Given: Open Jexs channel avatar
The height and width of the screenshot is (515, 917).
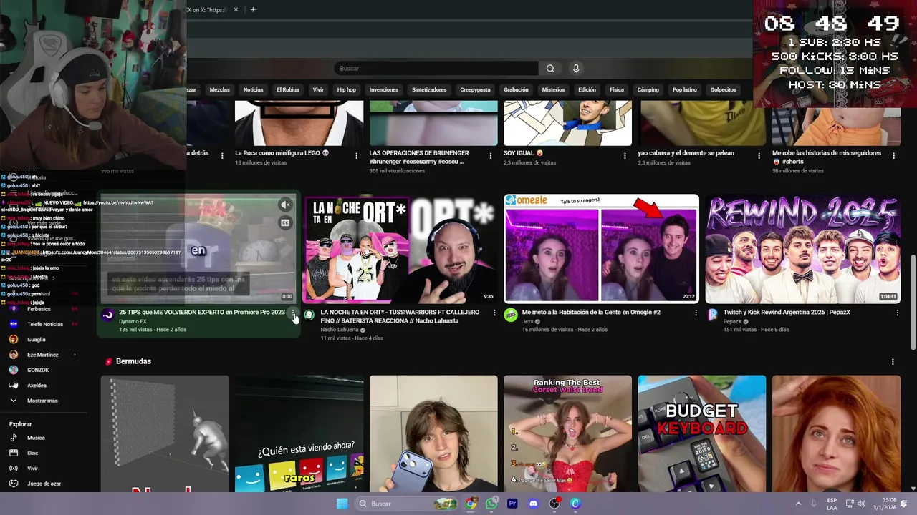Looking at the screenshot, I should pyautogui.click(x=510, y=315).
